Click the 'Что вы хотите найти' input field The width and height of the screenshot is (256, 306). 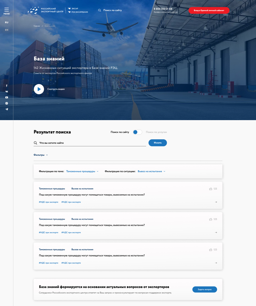point(92,143)
